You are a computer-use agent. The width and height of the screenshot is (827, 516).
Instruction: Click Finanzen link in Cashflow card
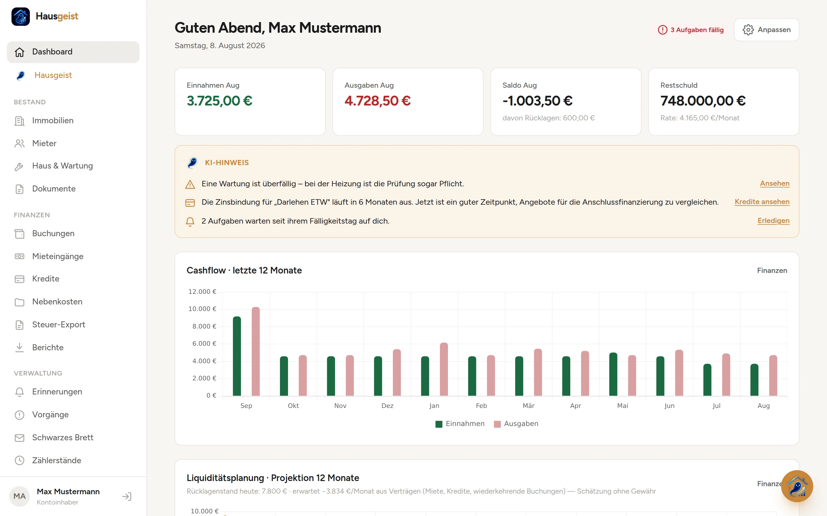coord(772,271)
